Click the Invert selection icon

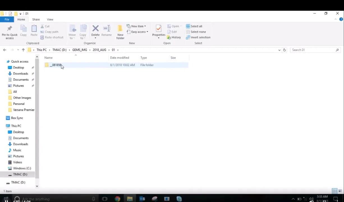coord(198,37)
